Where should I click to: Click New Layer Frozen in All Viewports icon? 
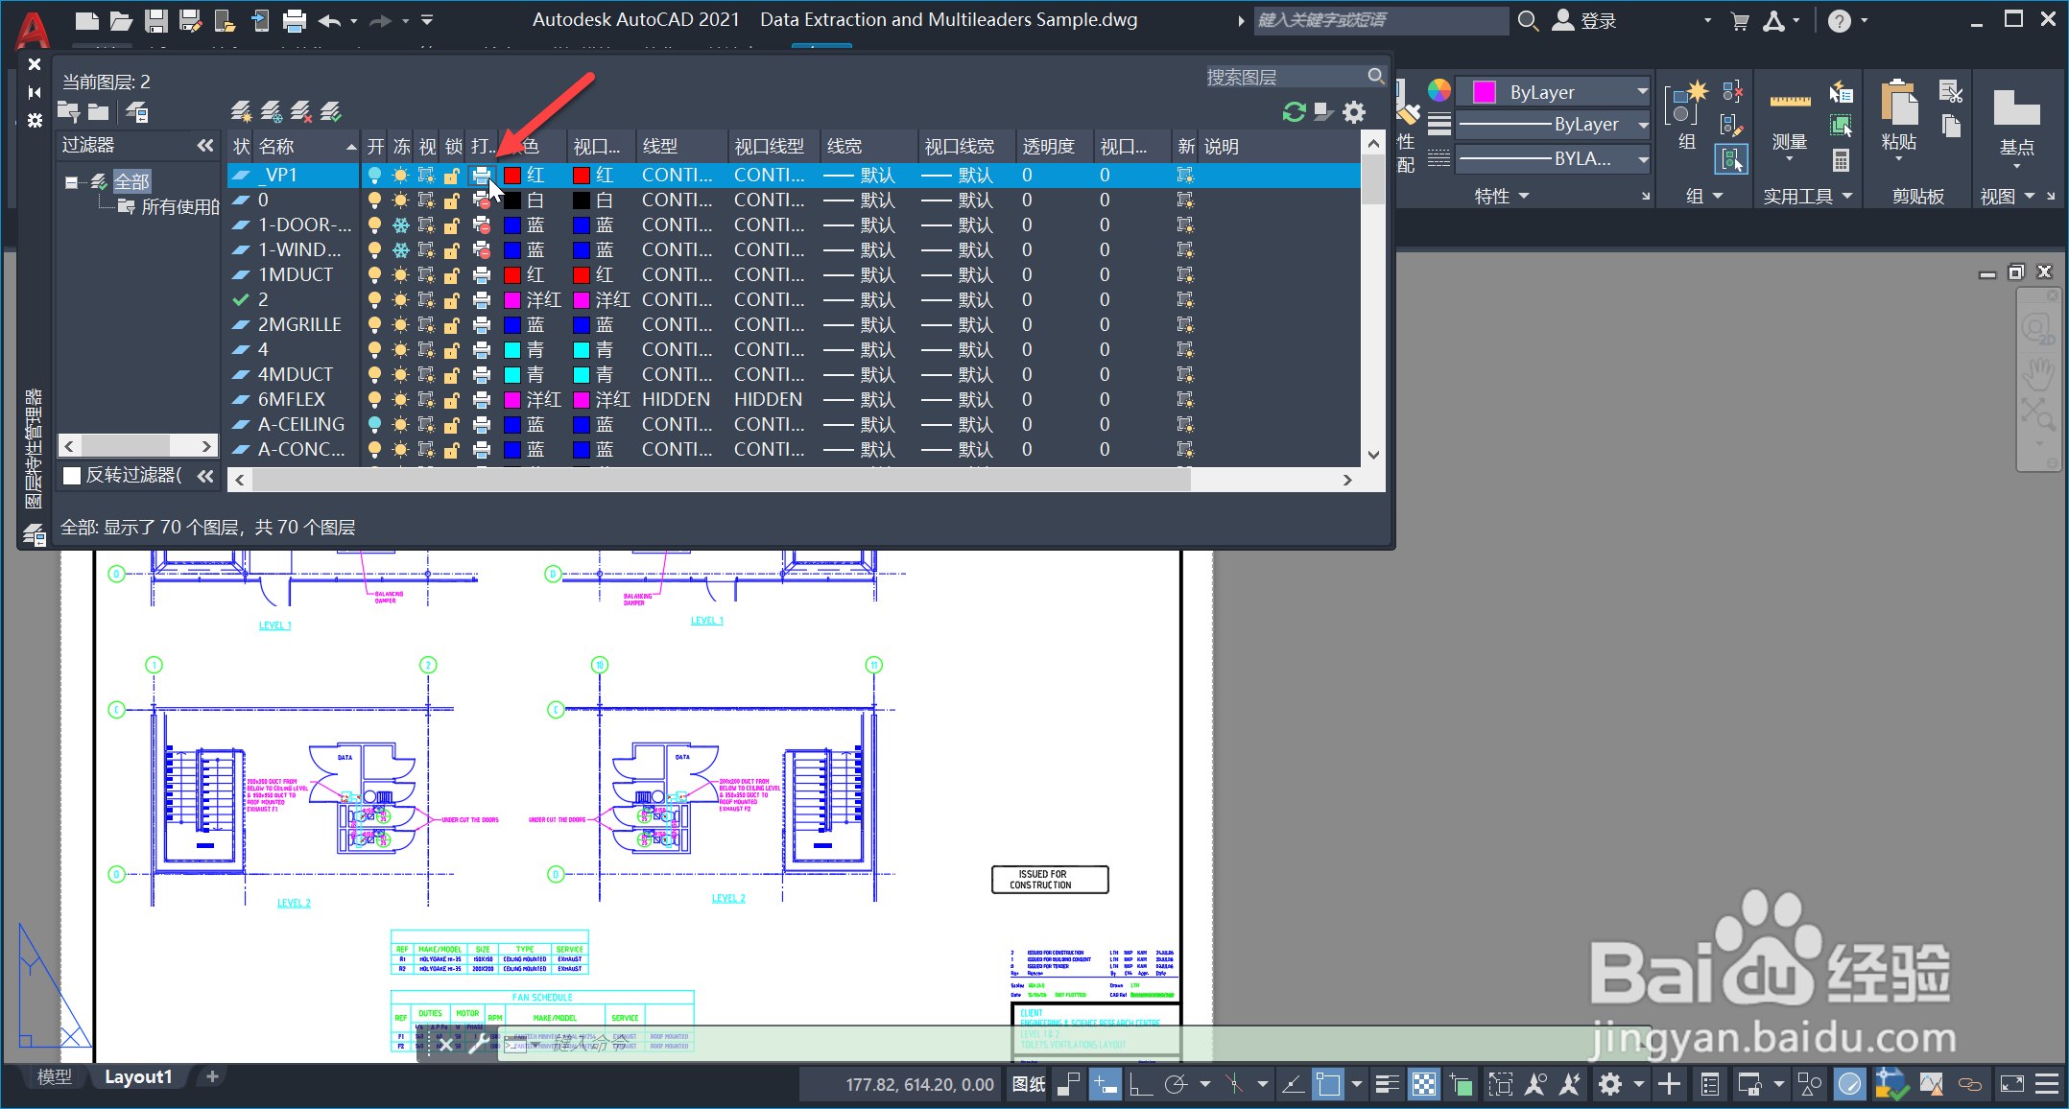[272, 112]
